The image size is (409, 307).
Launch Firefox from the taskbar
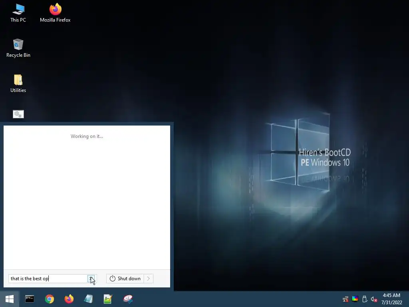(x=69, y=299)
